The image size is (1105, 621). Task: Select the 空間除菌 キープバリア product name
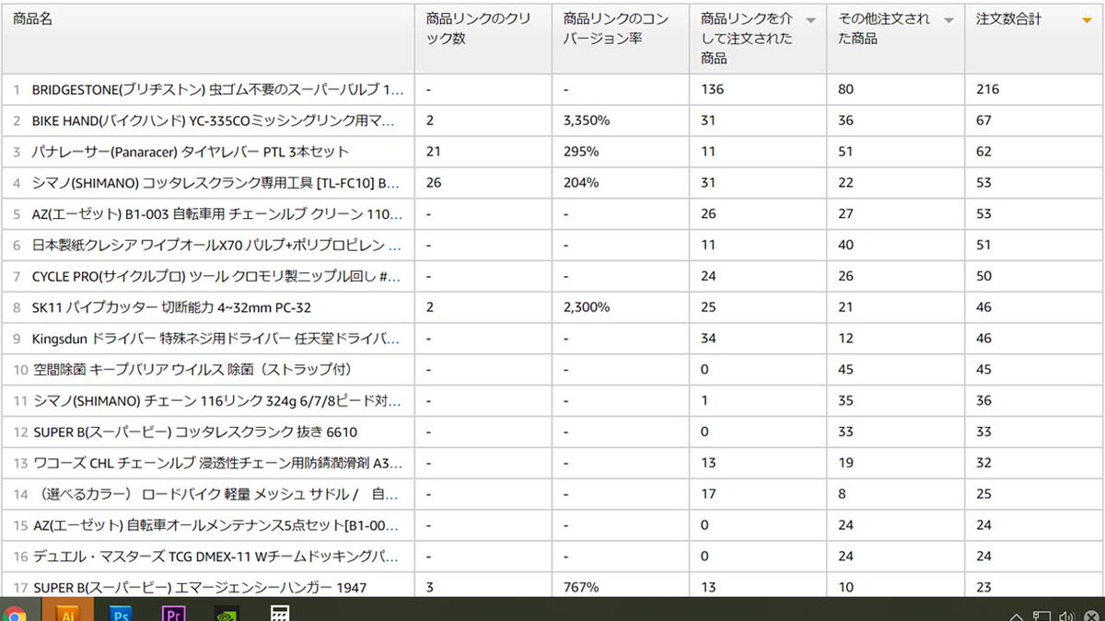click(x=192, y=370)
